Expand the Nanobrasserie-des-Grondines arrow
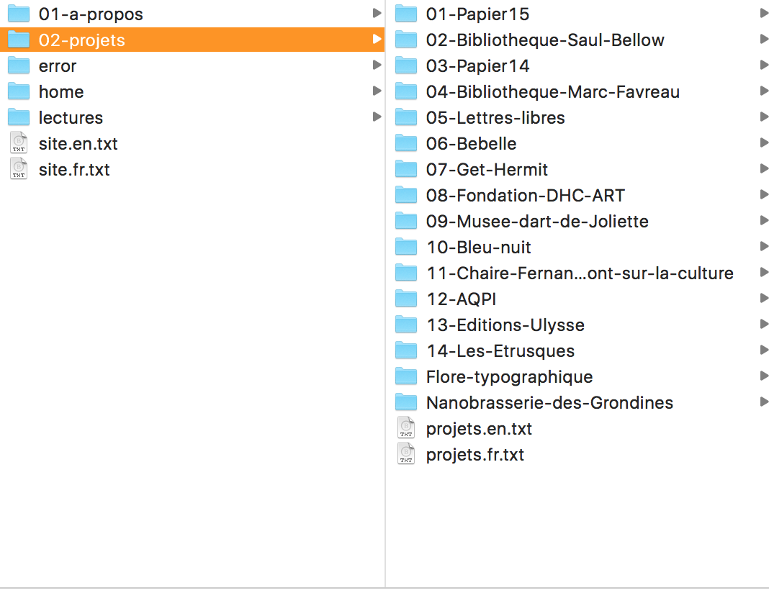 pyautogui.click(x=764, y=402)
